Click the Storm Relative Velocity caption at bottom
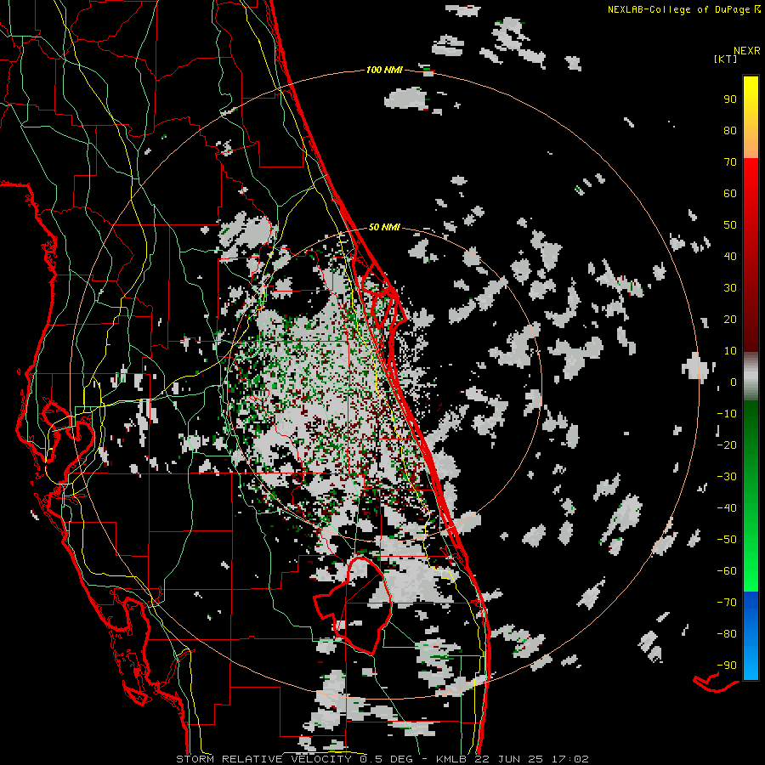The height and width of the screenshot is (765, 765). [x=382, y=759]
